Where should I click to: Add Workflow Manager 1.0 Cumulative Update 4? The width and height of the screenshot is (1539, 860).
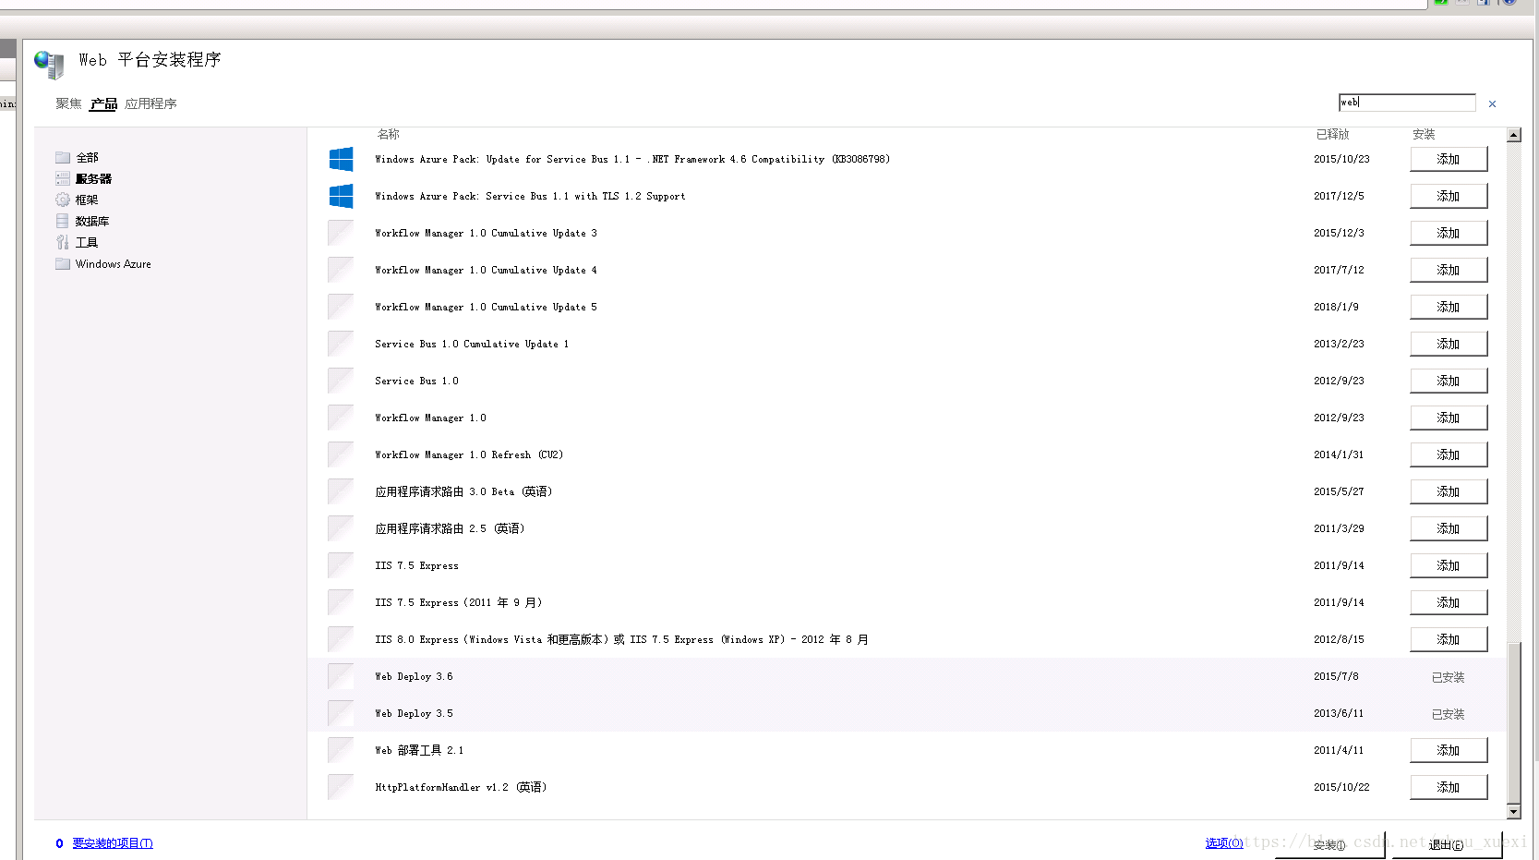[x=1449, y=270]
